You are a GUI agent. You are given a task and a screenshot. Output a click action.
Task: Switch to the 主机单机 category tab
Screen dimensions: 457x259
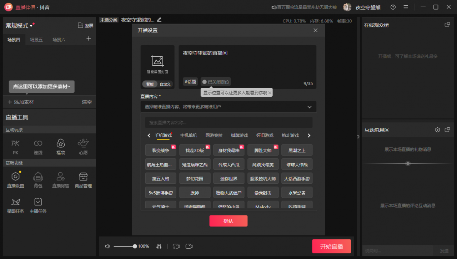pos(189,136)
